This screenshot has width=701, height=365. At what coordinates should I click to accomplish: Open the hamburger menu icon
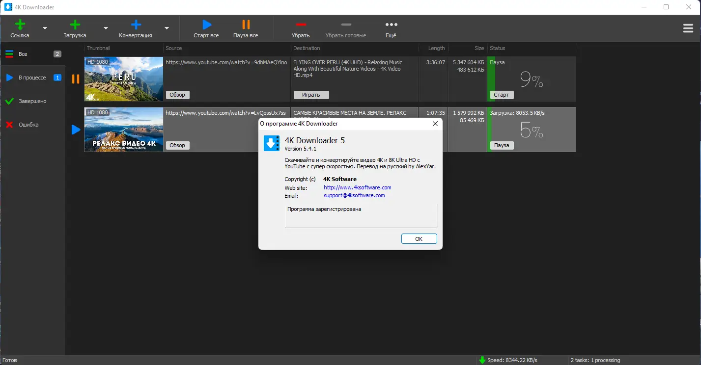click(x=688, y=28)
